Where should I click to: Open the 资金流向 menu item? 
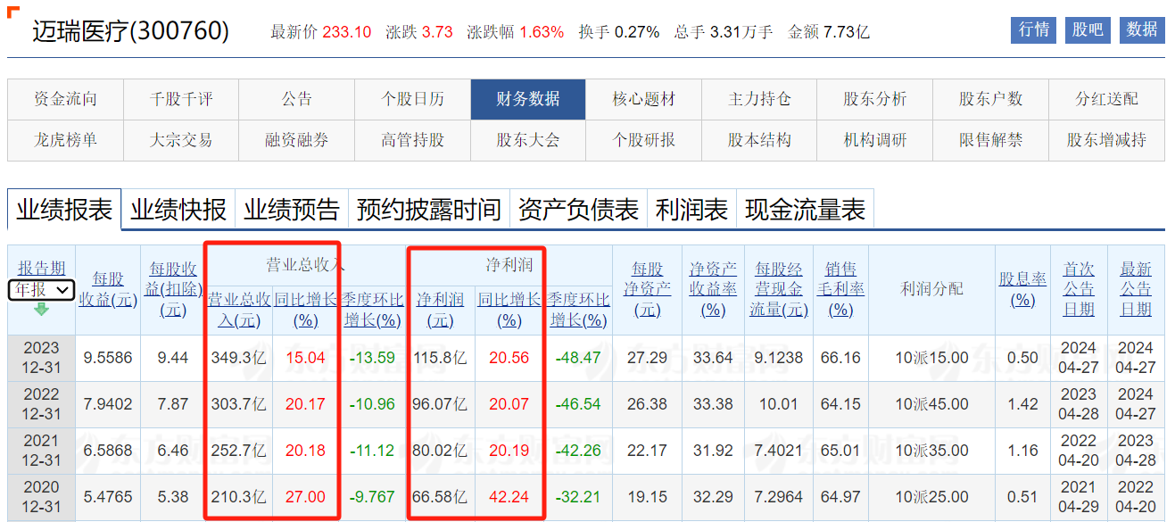click(x=65, y=99)
